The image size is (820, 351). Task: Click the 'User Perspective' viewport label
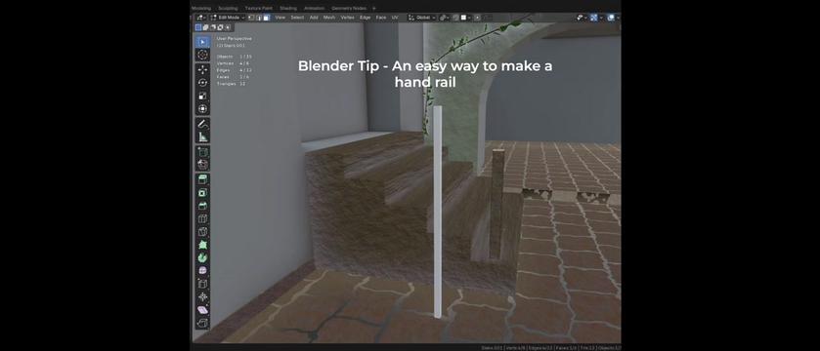[x=235, y=39]
